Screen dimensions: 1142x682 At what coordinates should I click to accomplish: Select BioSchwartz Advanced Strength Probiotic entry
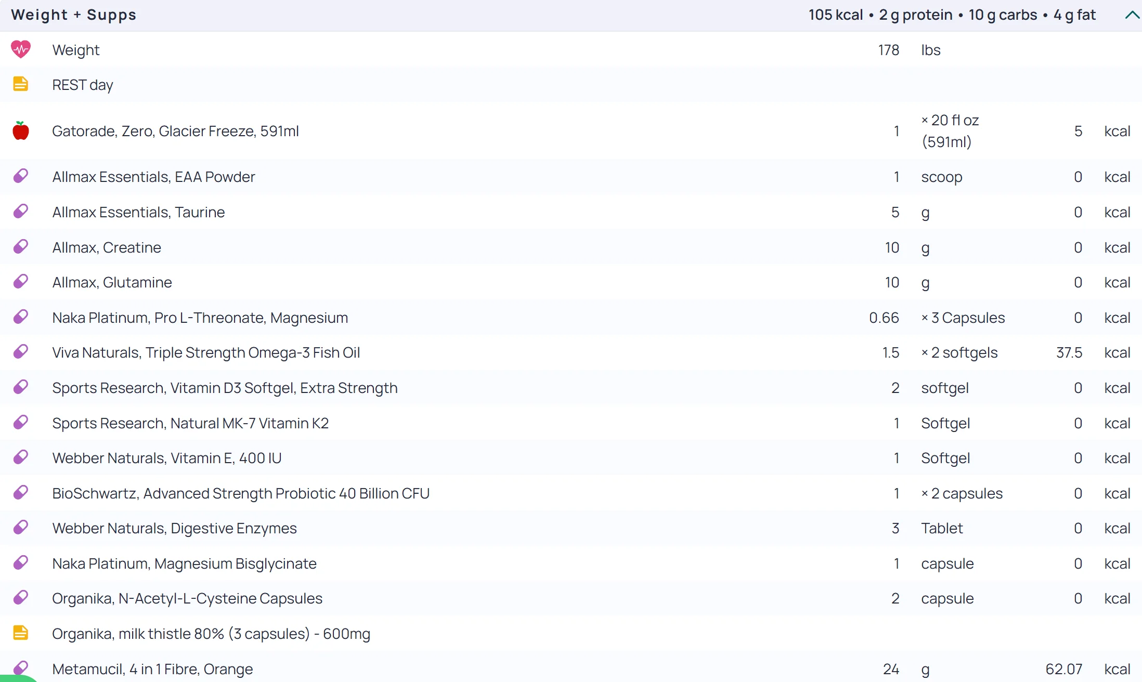241,493
